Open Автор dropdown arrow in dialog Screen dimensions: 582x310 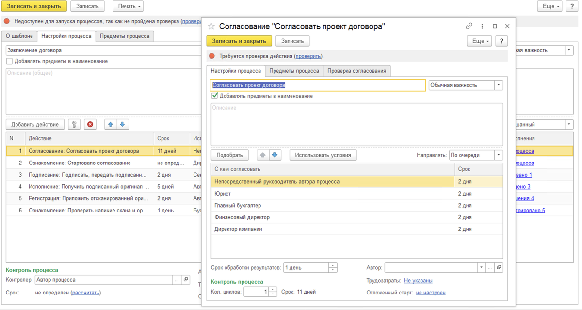coord(481,267)
